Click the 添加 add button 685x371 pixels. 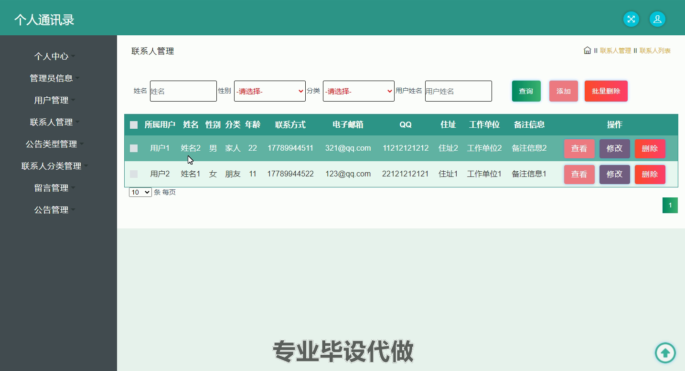tap(564, 91)
